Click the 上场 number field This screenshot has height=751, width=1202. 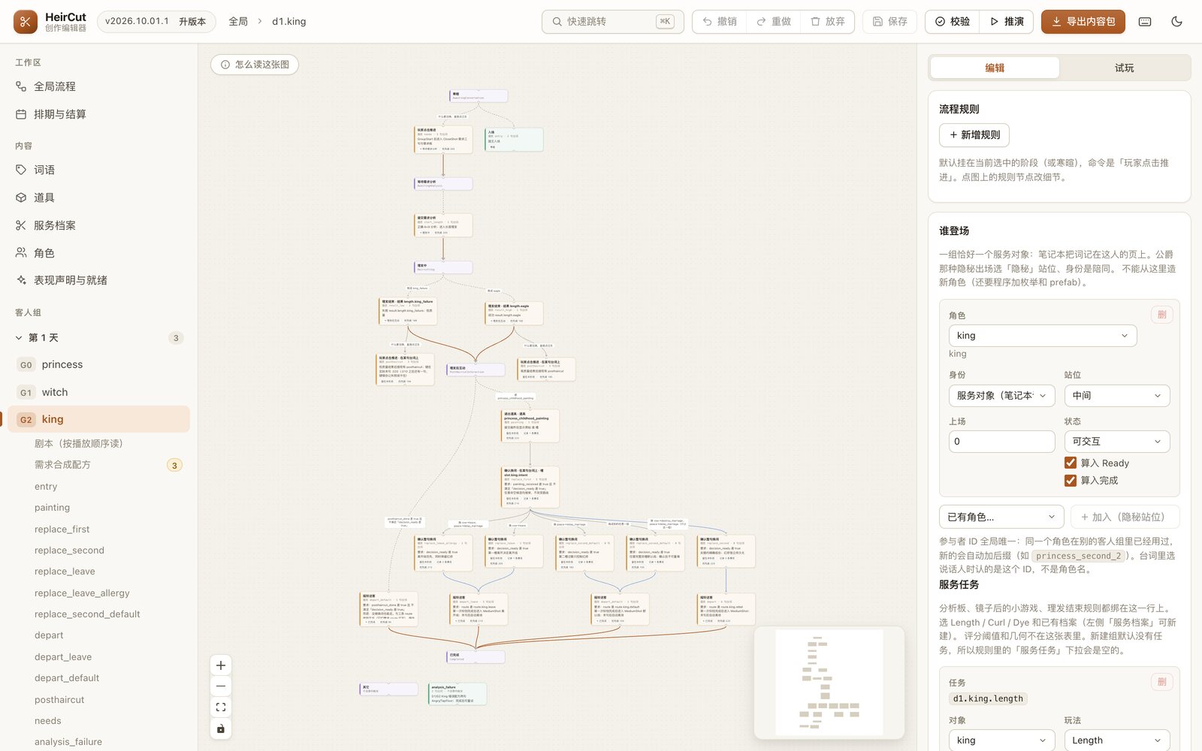(x=1001, y=442)
